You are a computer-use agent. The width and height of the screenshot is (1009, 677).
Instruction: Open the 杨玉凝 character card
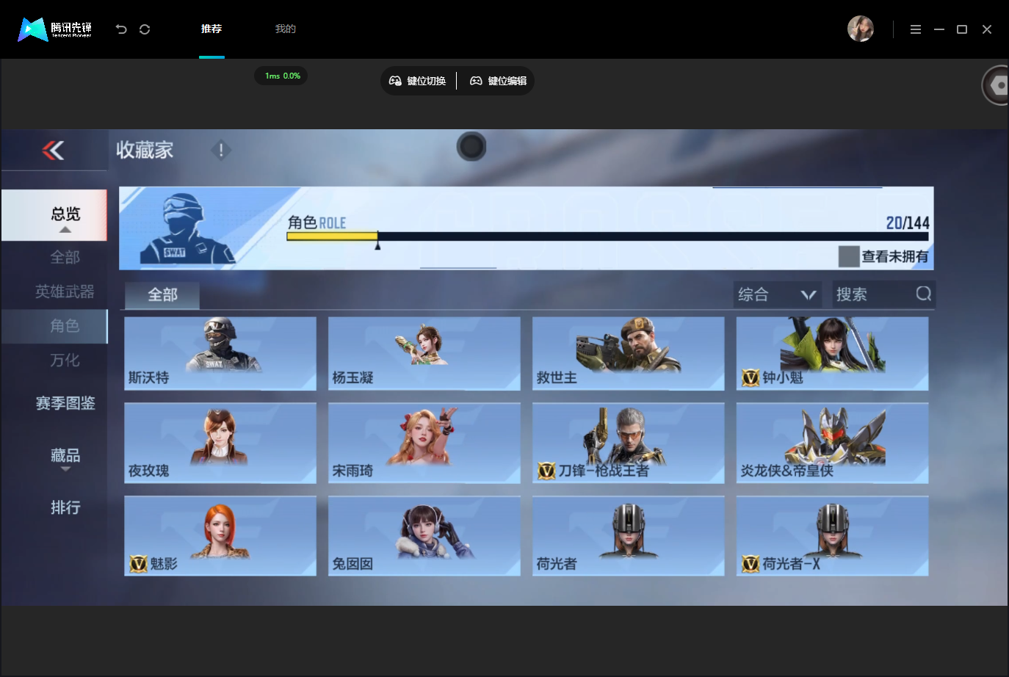pos(424,353)
